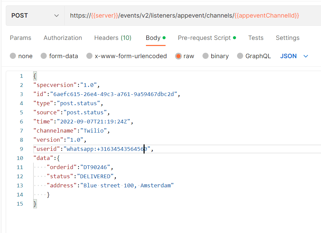Click the {{server}} variable in URL
Image resolution: width=321 pixels, height=233 pixels.
105,16
